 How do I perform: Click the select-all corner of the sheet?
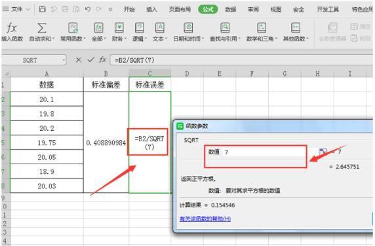[x=6, y=73]
